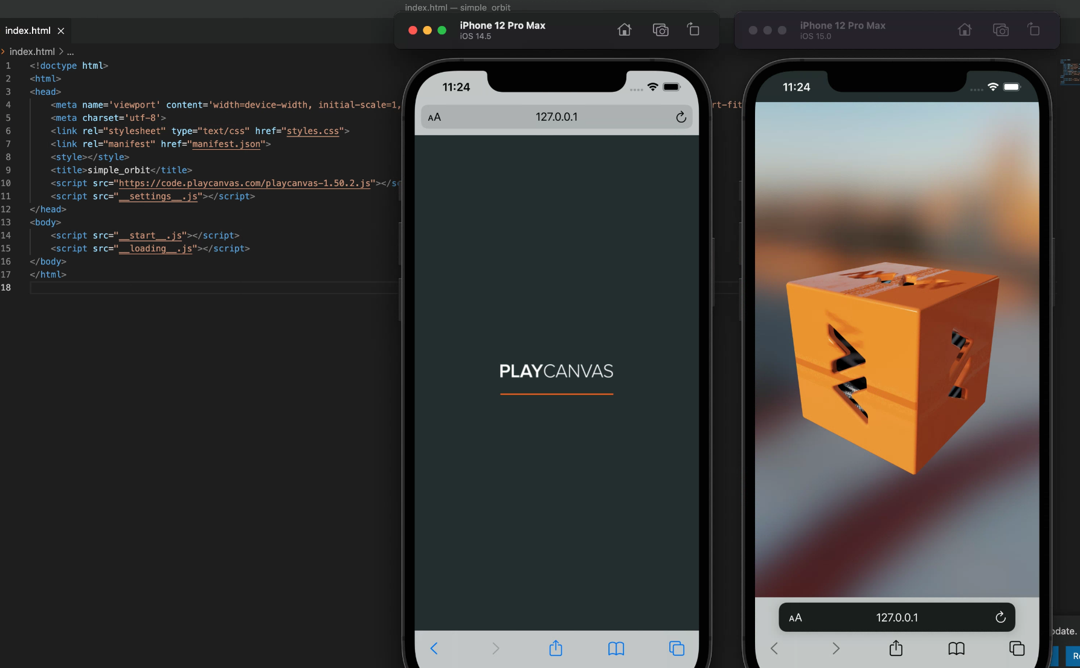Rotate the iOS 14.5 simulator device
The width and height of the screenshot is (1080, 668).
[693, 30]
